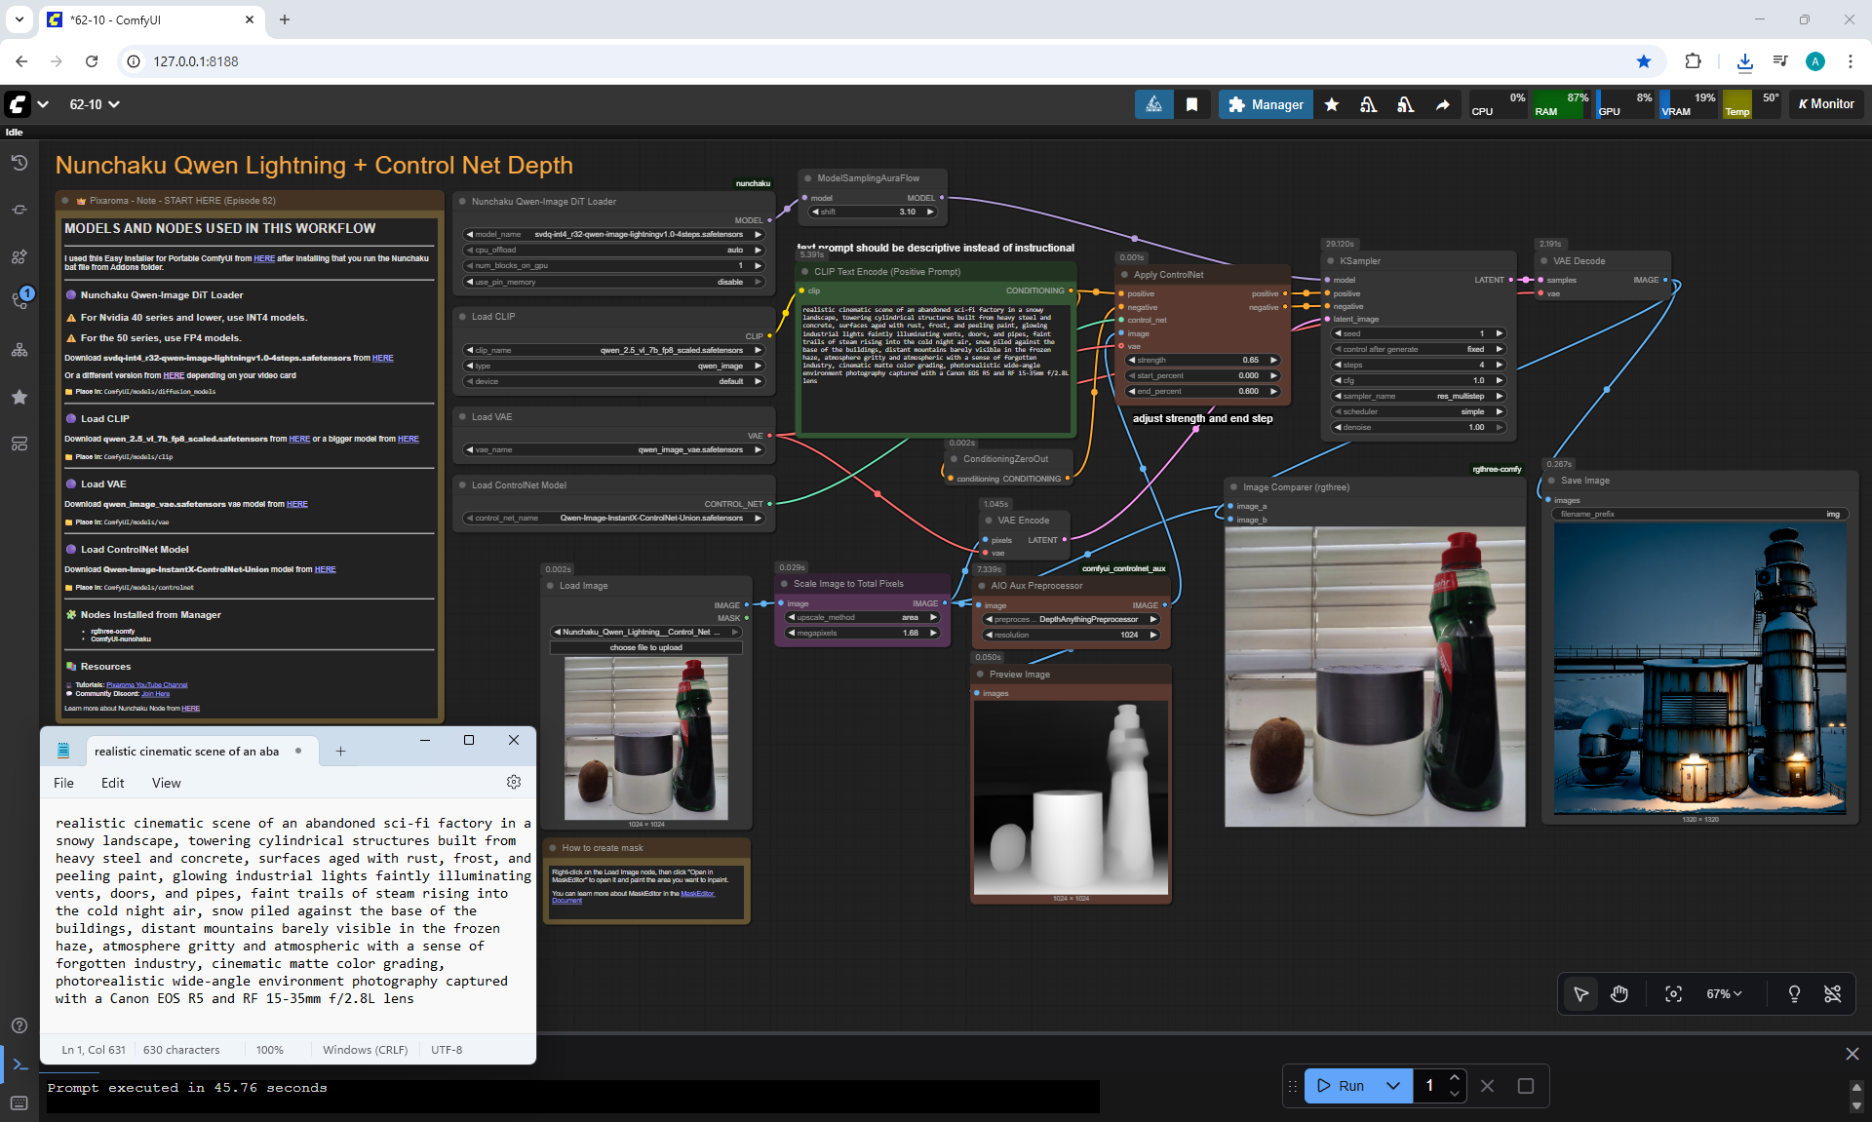Viewport: 1872px width, 1122px height.
Task: Click the share arrow icon in top bar
Action: pyautogui.click(x=1443, y=104)
